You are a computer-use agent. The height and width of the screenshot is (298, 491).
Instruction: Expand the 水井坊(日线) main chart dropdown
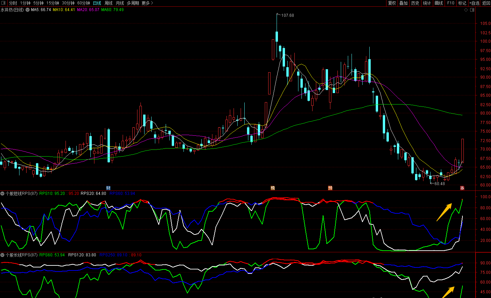28,10
